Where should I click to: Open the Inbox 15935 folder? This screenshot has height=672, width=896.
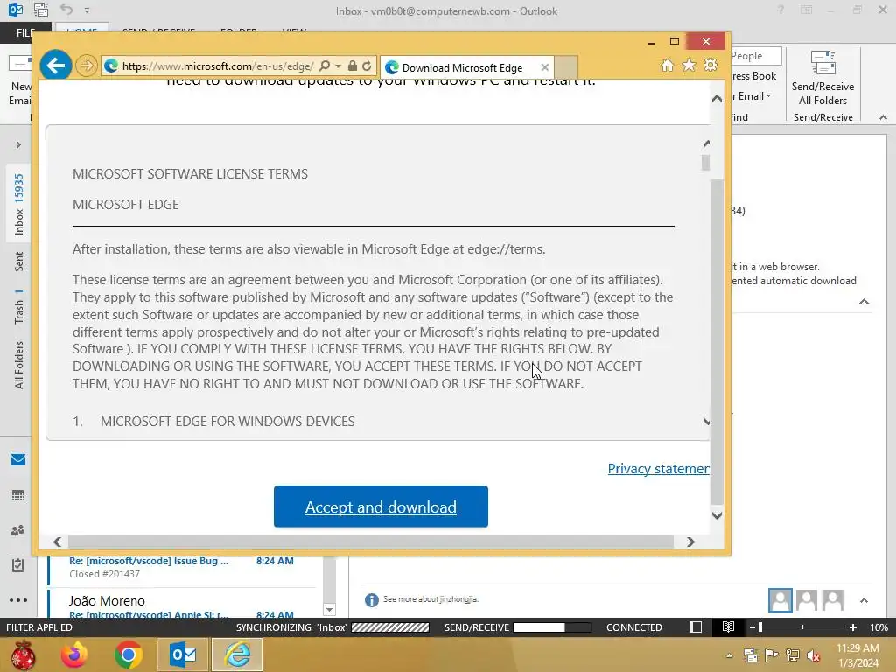click(19, 204)
